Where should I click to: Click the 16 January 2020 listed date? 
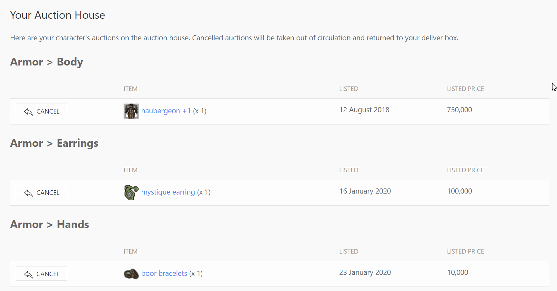tap(365, 191)
